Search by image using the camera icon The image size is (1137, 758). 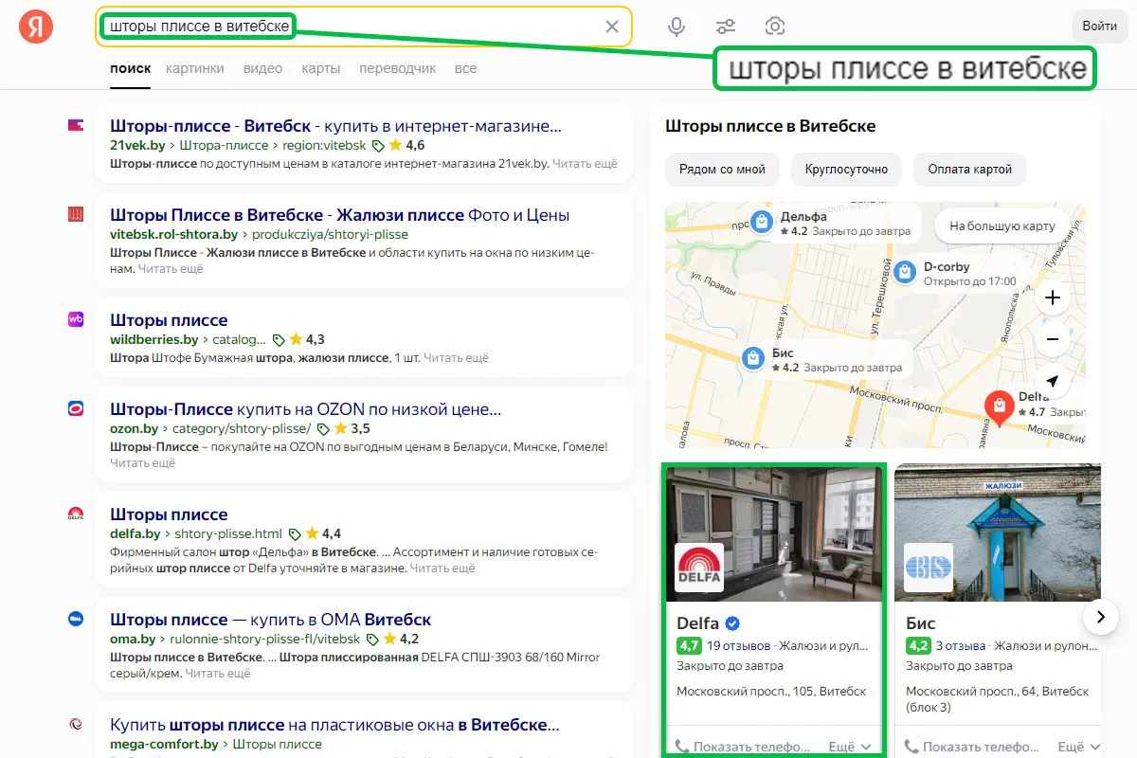coord(775,27)
